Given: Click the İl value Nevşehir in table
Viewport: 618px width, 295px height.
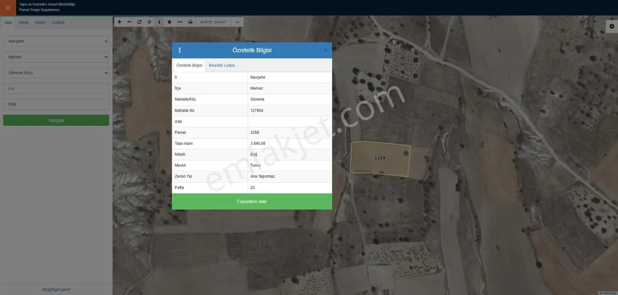Looking at the screenshot, I should (258, 77).
